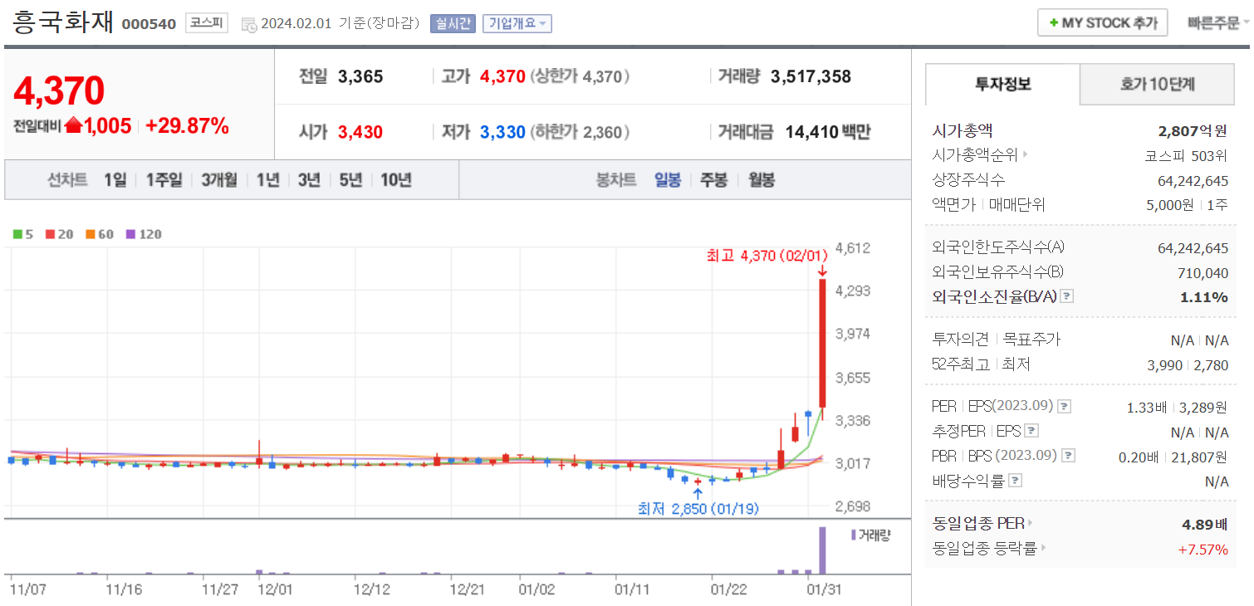Select the 주봉 candlestick chart
1254x606 pixels.
point(713,180)
